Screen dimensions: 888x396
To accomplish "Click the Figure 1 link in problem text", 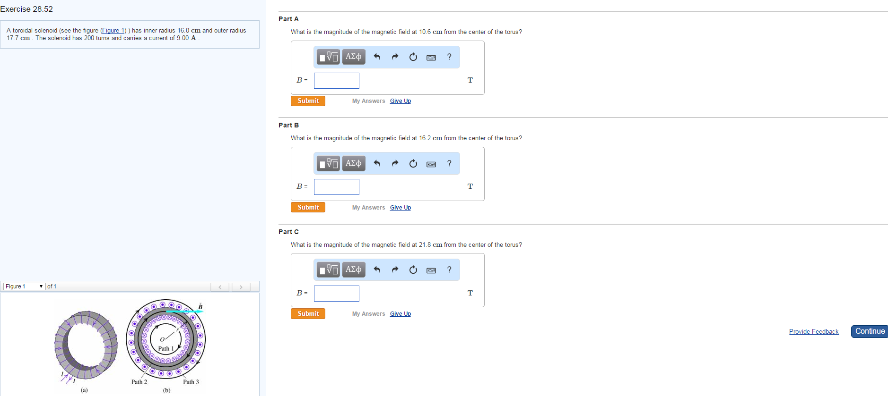I will pos(113,31).
